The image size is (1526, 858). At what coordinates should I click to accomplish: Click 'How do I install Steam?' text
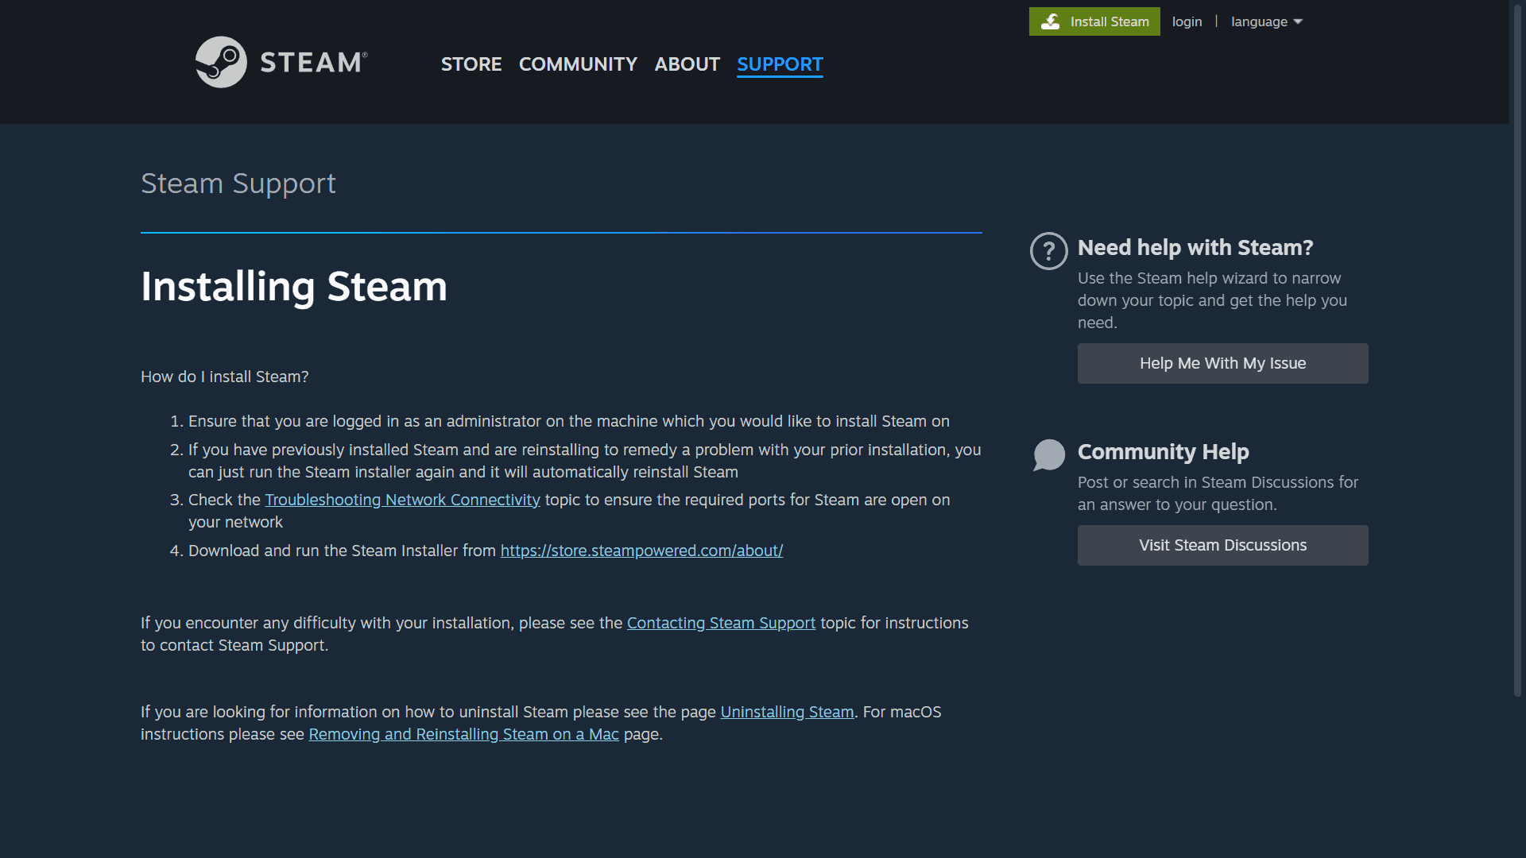tap(225, 377)
